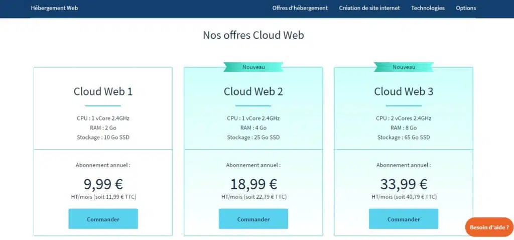Click the 18,99 € price

[253, 184]
